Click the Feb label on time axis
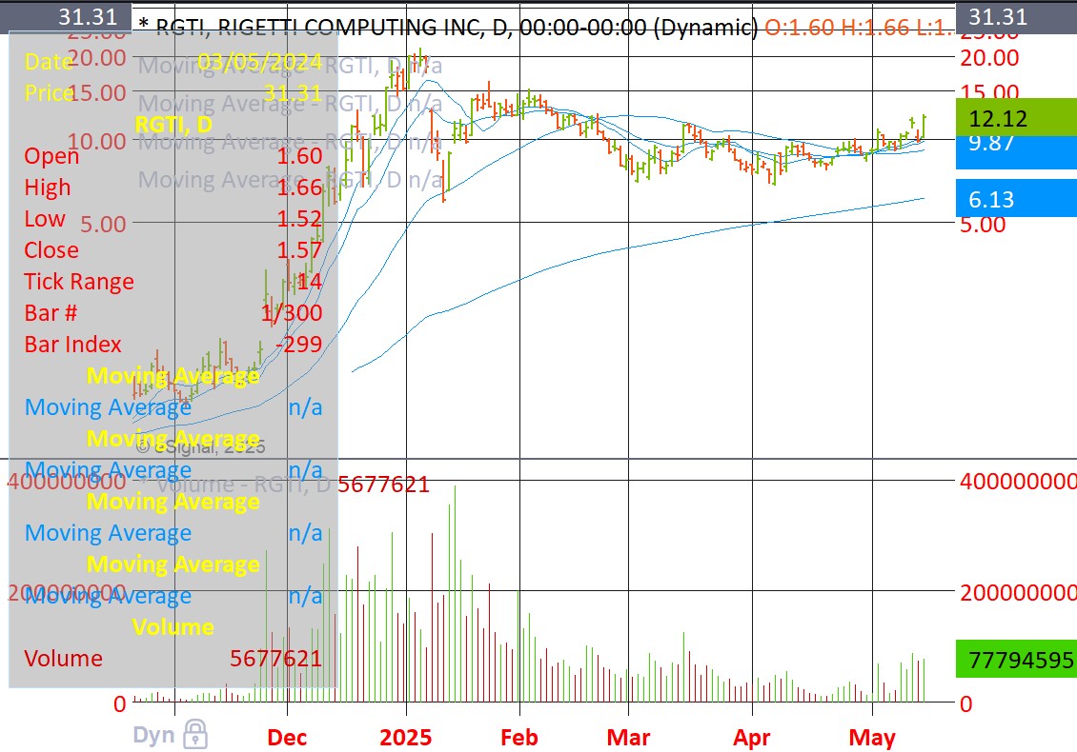This screenshot has width=1077, height=752. (x=519, y=738)
